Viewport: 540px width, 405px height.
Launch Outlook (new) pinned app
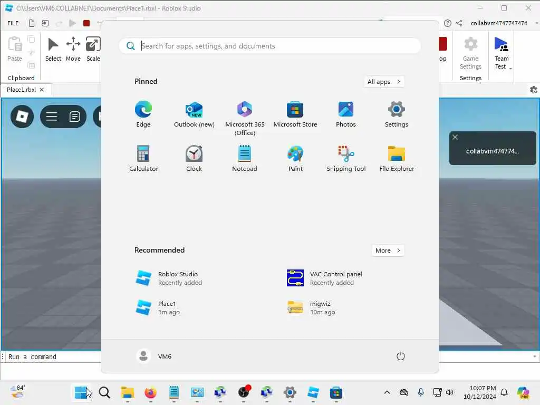pos(194,114)
